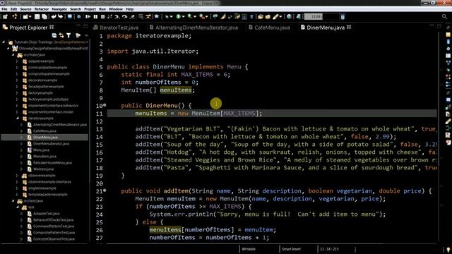The height and width of the screenshot is (254, 452).
Task: Click the globe web browser toolbar icon
Action: point(289,17)
